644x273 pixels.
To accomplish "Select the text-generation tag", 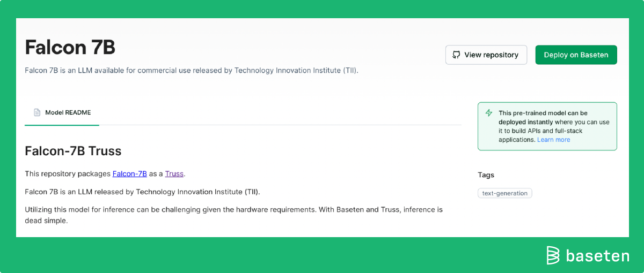I will [x=504, y=193].
